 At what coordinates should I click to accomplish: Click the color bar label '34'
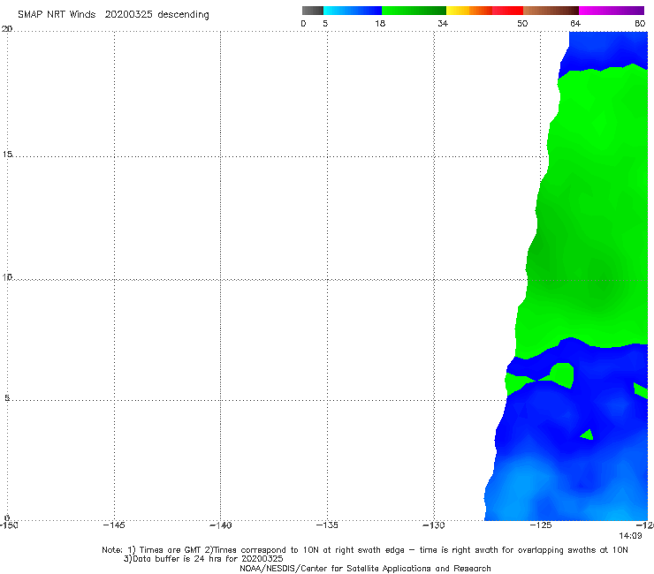click(x=443, y=23)
